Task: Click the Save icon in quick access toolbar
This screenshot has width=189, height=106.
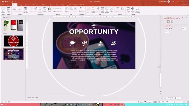Action: coord(3,2)
